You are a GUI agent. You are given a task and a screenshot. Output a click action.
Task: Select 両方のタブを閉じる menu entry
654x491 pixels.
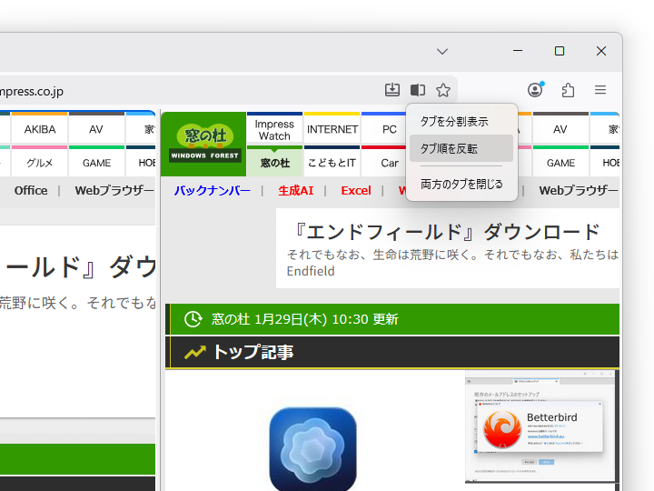coord(461,184)
